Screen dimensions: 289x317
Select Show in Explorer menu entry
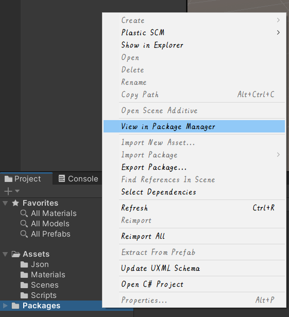(194, 45)
